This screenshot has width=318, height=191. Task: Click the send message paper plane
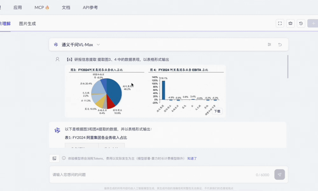tap(280, 174)
